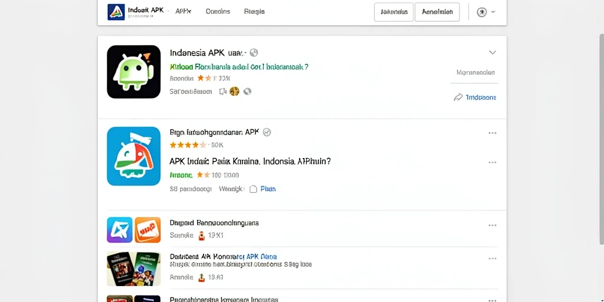The height and width of the screenshot is (302, 604).
Task: Open the blue link next to the checkbox
Action: pyautogui.click(x=268, y=189)
